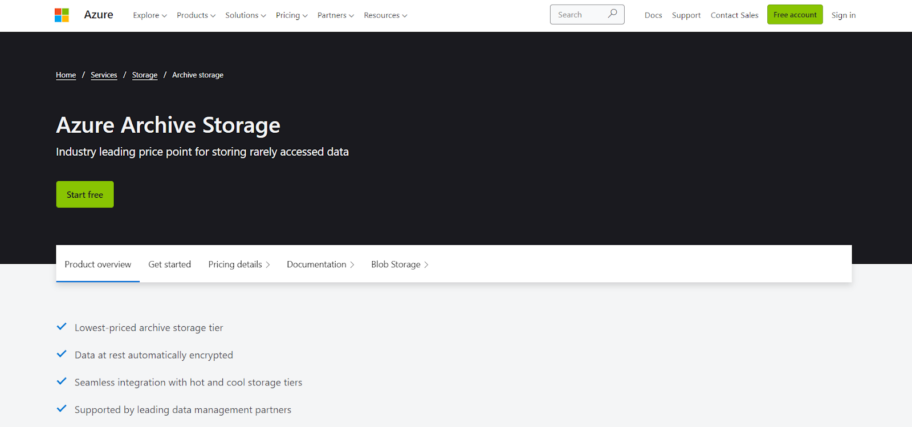Switch to the Get started tab

pos(170,264)
